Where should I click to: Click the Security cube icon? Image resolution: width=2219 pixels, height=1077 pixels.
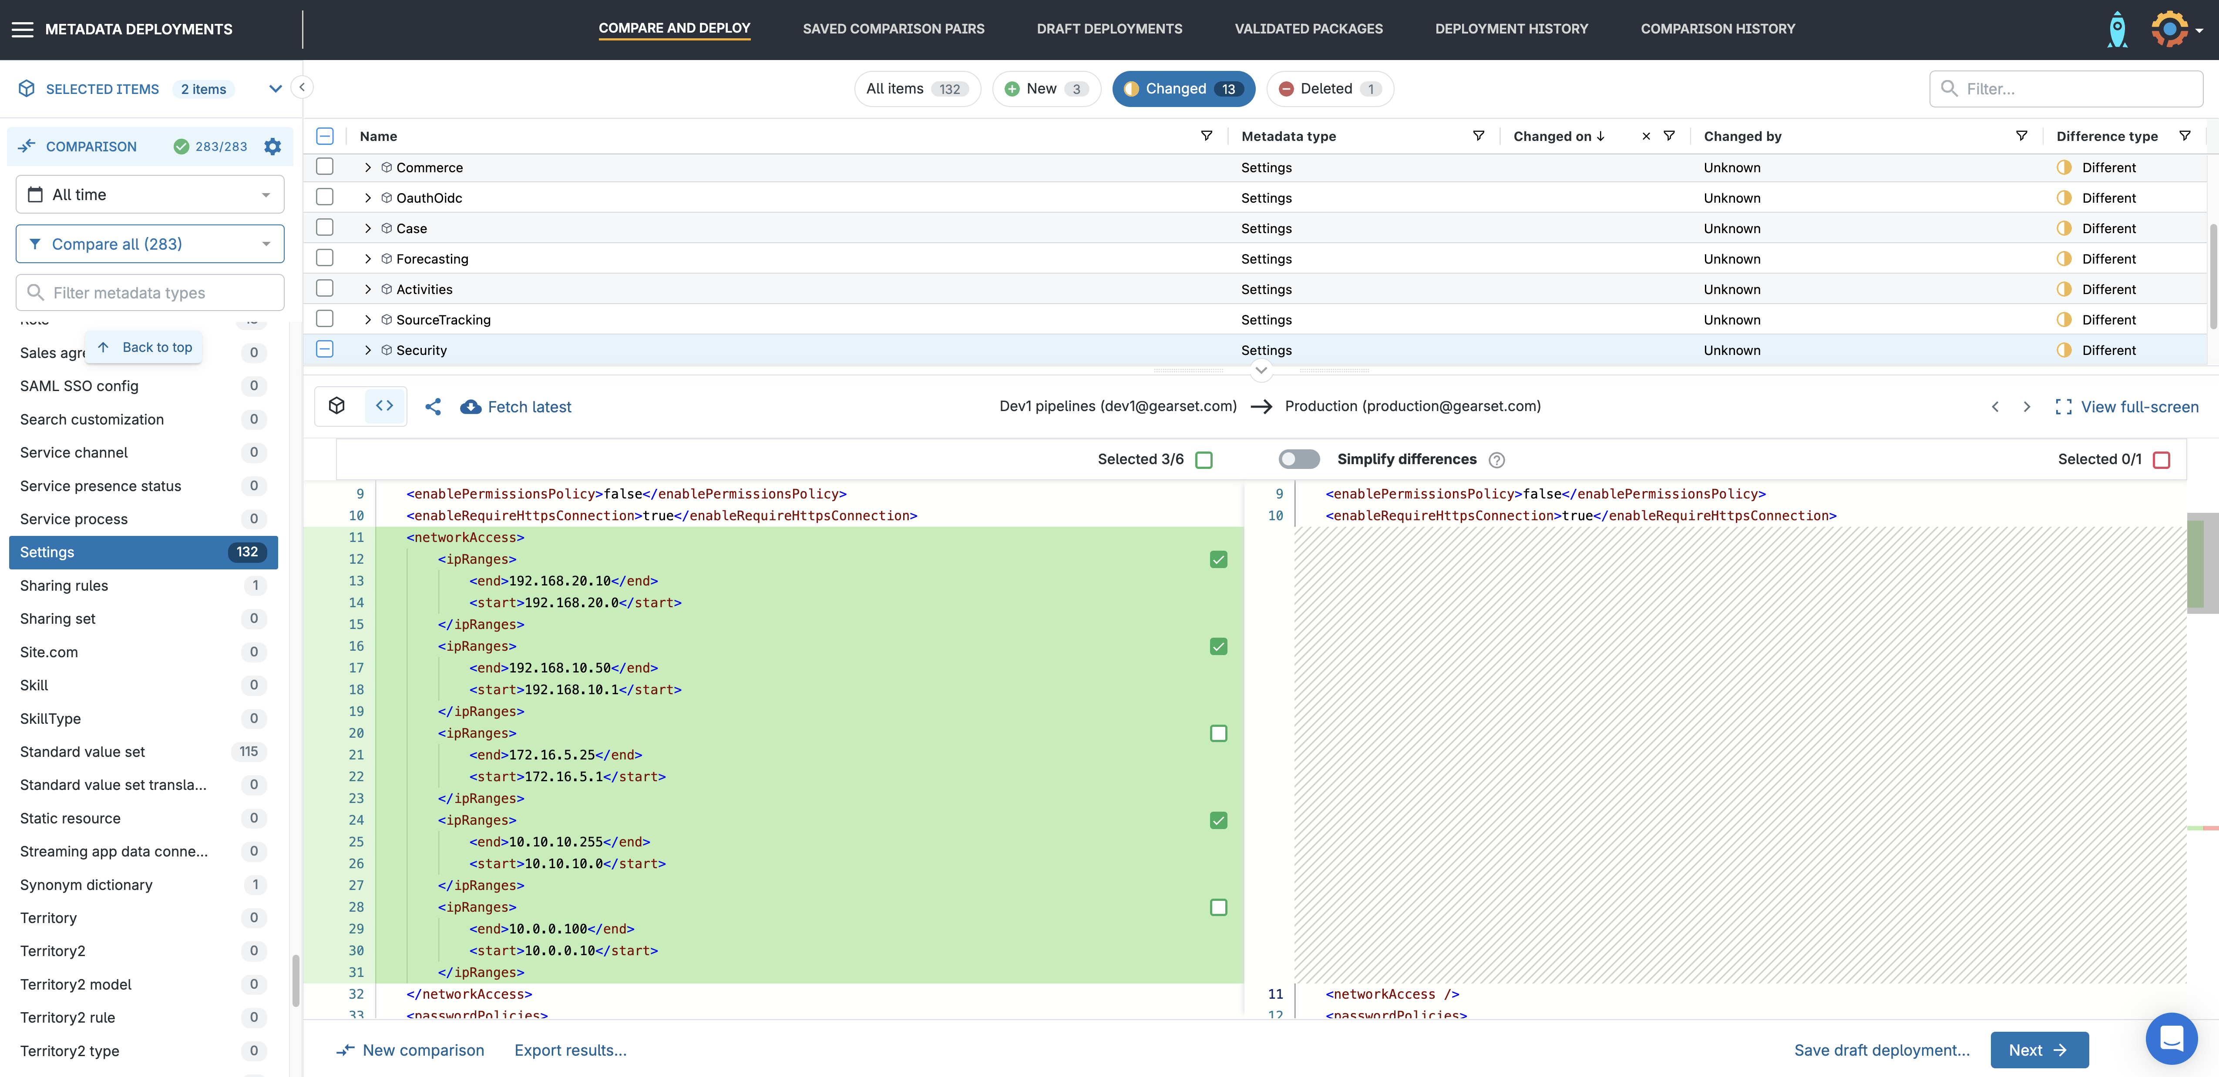click(387, 350)
